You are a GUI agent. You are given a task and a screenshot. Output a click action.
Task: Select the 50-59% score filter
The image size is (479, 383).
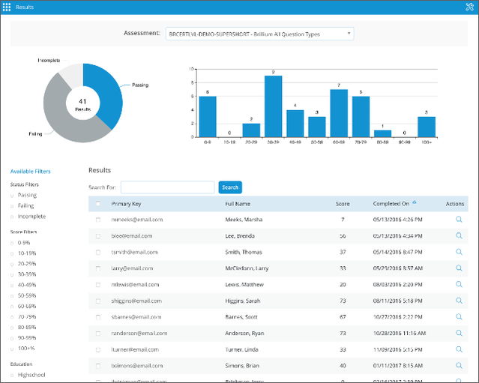12,296
